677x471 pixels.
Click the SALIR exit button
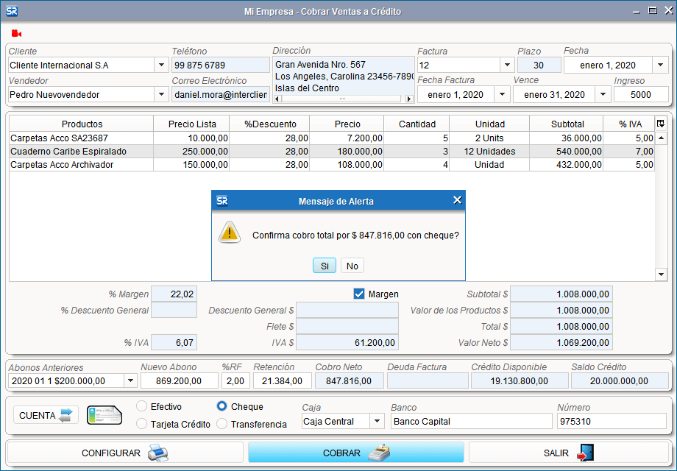point(569,453)
